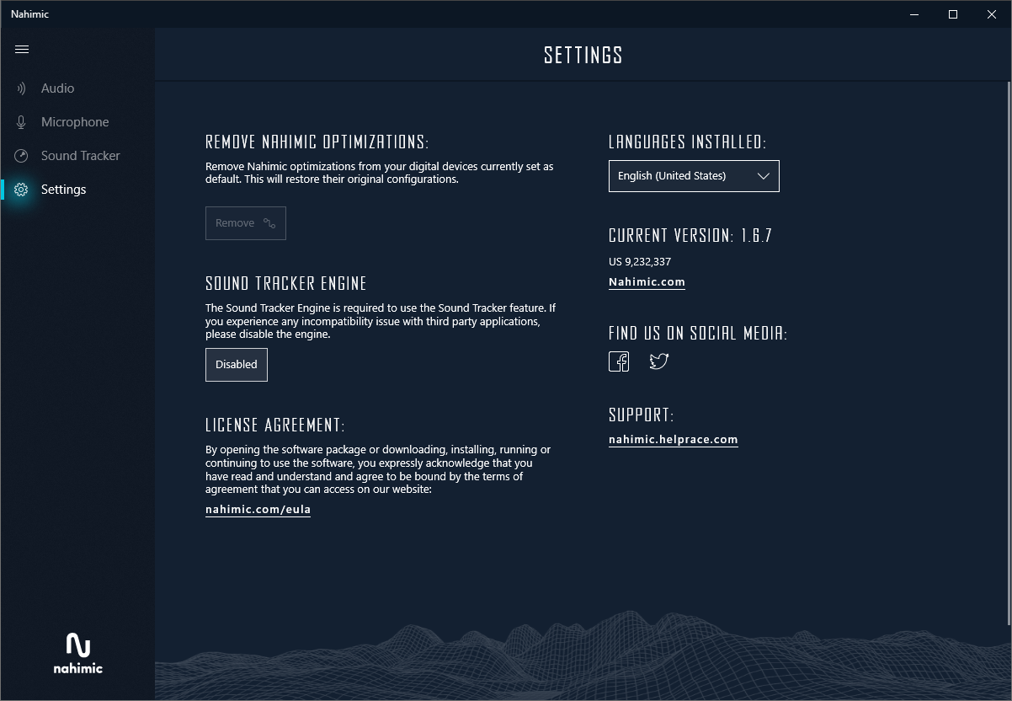Close the Nahimic window
1012x701 pixels.
[x=992, y=13]
